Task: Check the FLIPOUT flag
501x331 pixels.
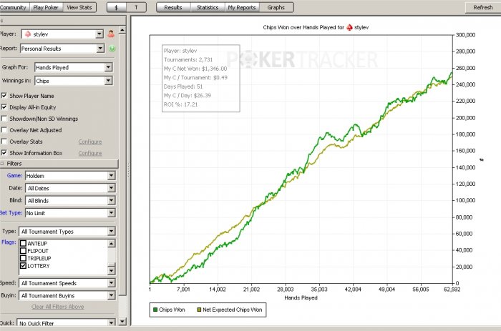Action: (23, 251)
